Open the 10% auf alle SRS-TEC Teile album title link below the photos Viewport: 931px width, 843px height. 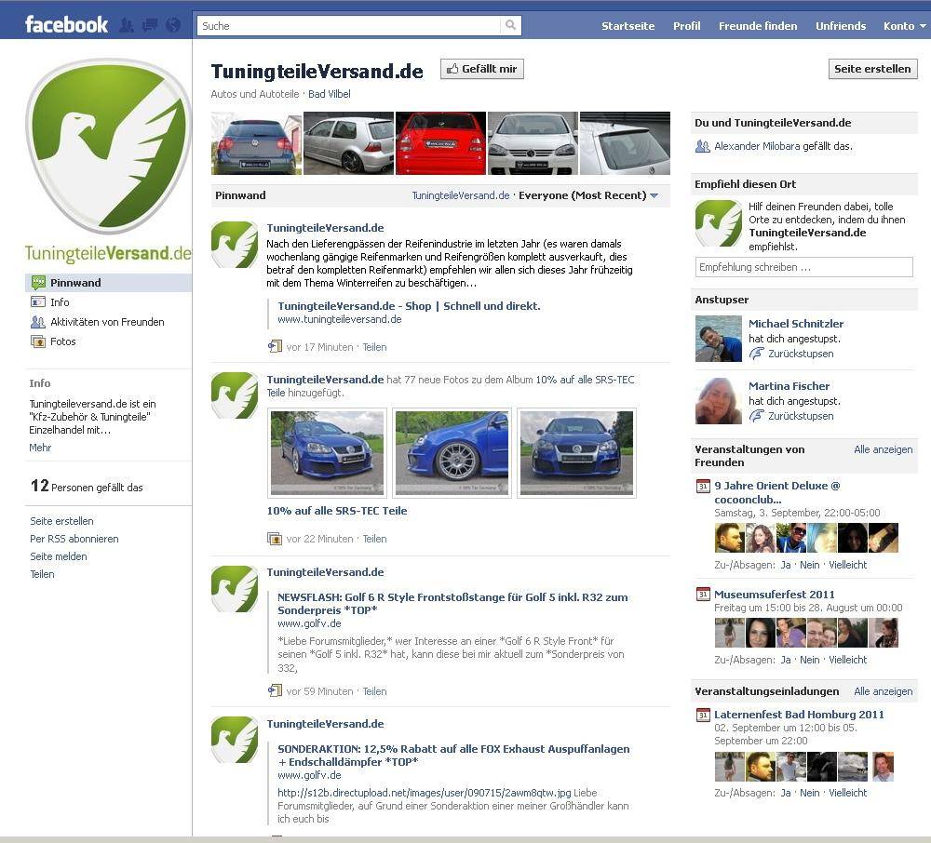coord(337,510)
